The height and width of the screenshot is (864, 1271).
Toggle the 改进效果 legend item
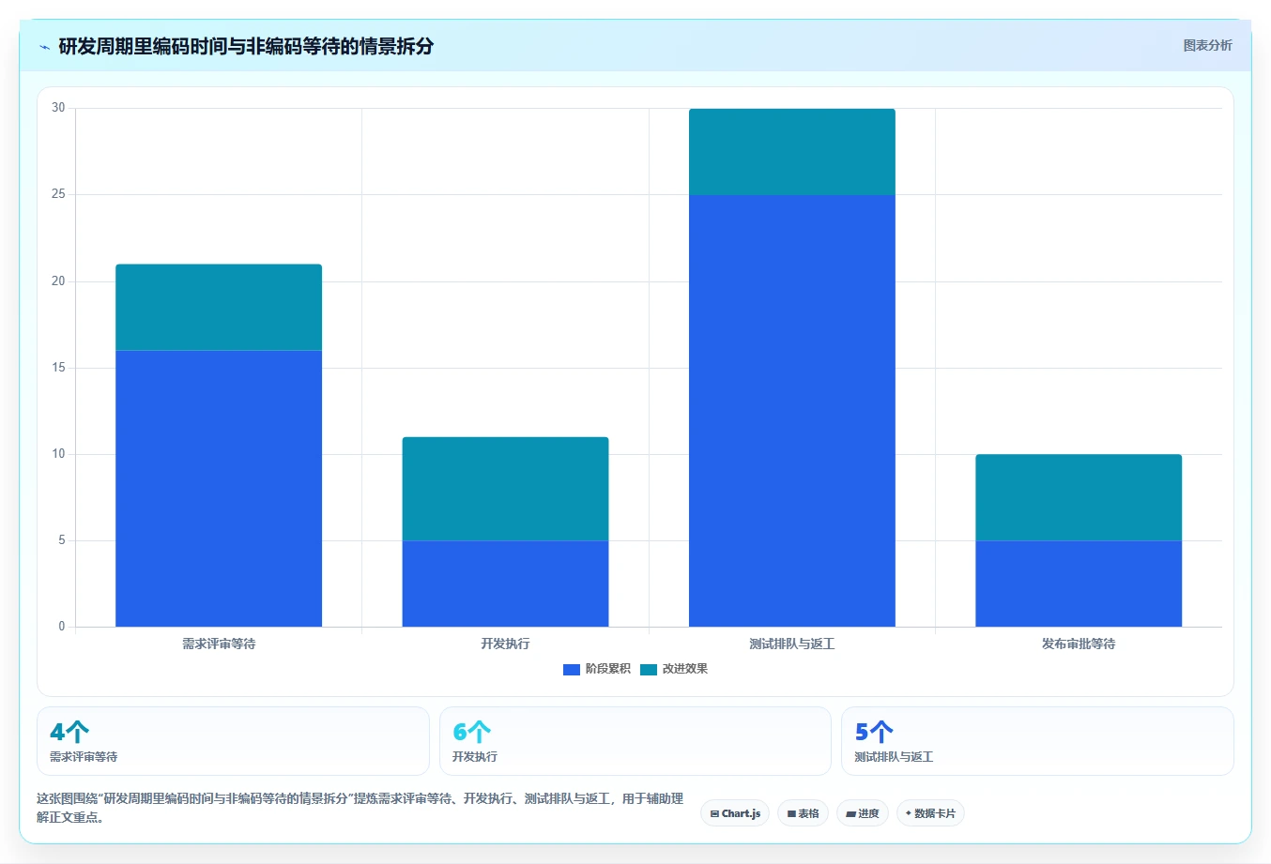674,669
